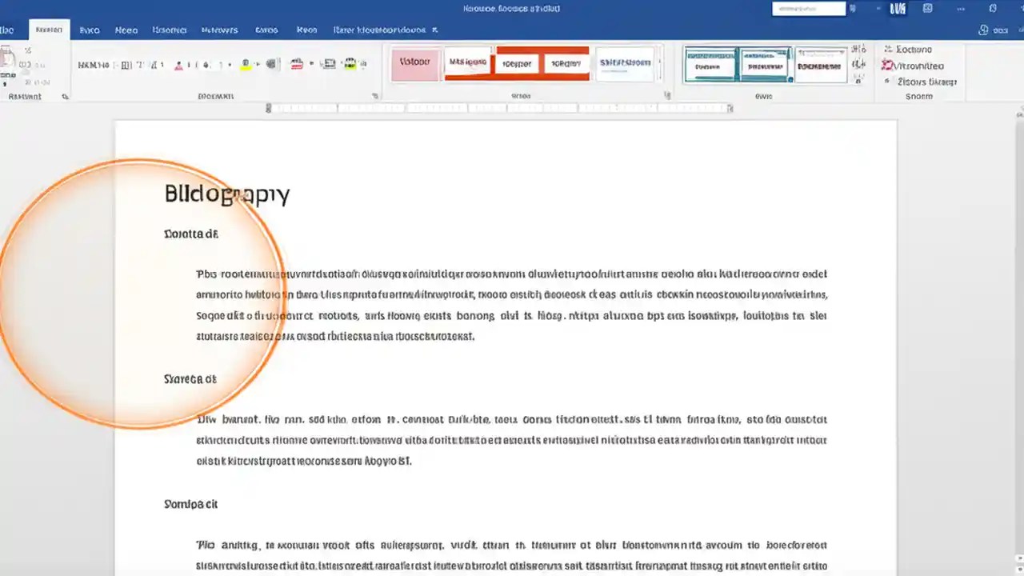Toggle the Underline formatting option
Screen dimensions: 1024x576
point(154,65)
